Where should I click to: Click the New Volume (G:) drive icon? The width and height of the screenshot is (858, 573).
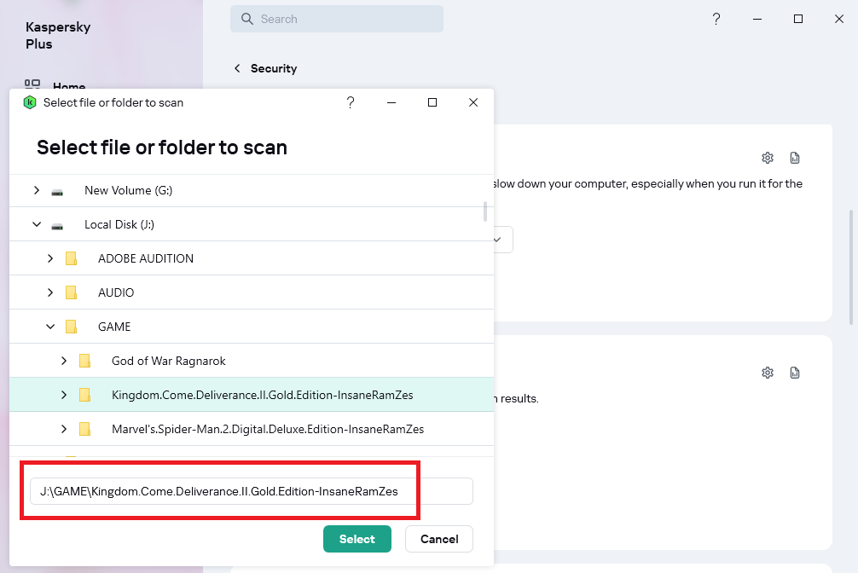tap(57, 192)
